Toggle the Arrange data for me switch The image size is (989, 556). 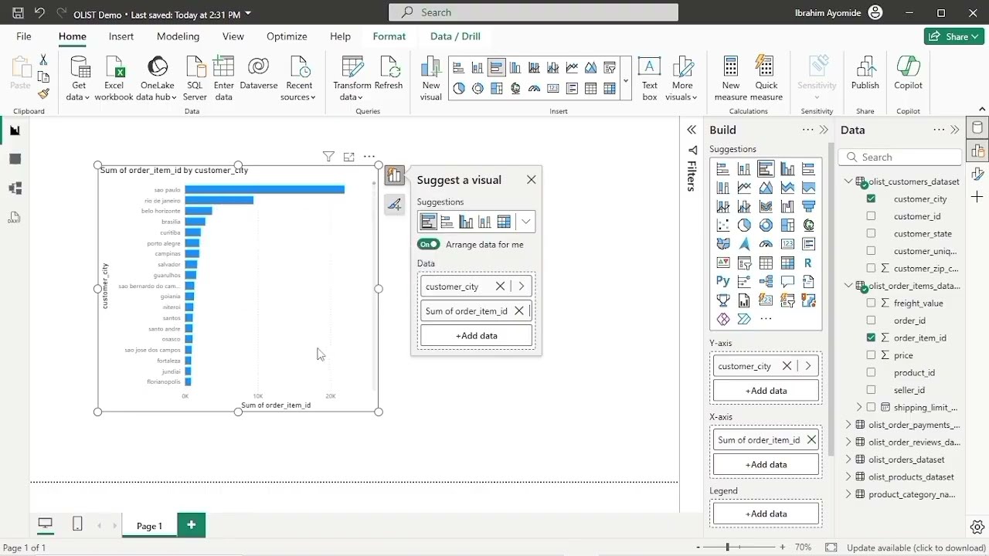pos(429,244)
